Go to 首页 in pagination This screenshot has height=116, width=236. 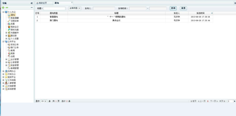(x=194, y=101)
